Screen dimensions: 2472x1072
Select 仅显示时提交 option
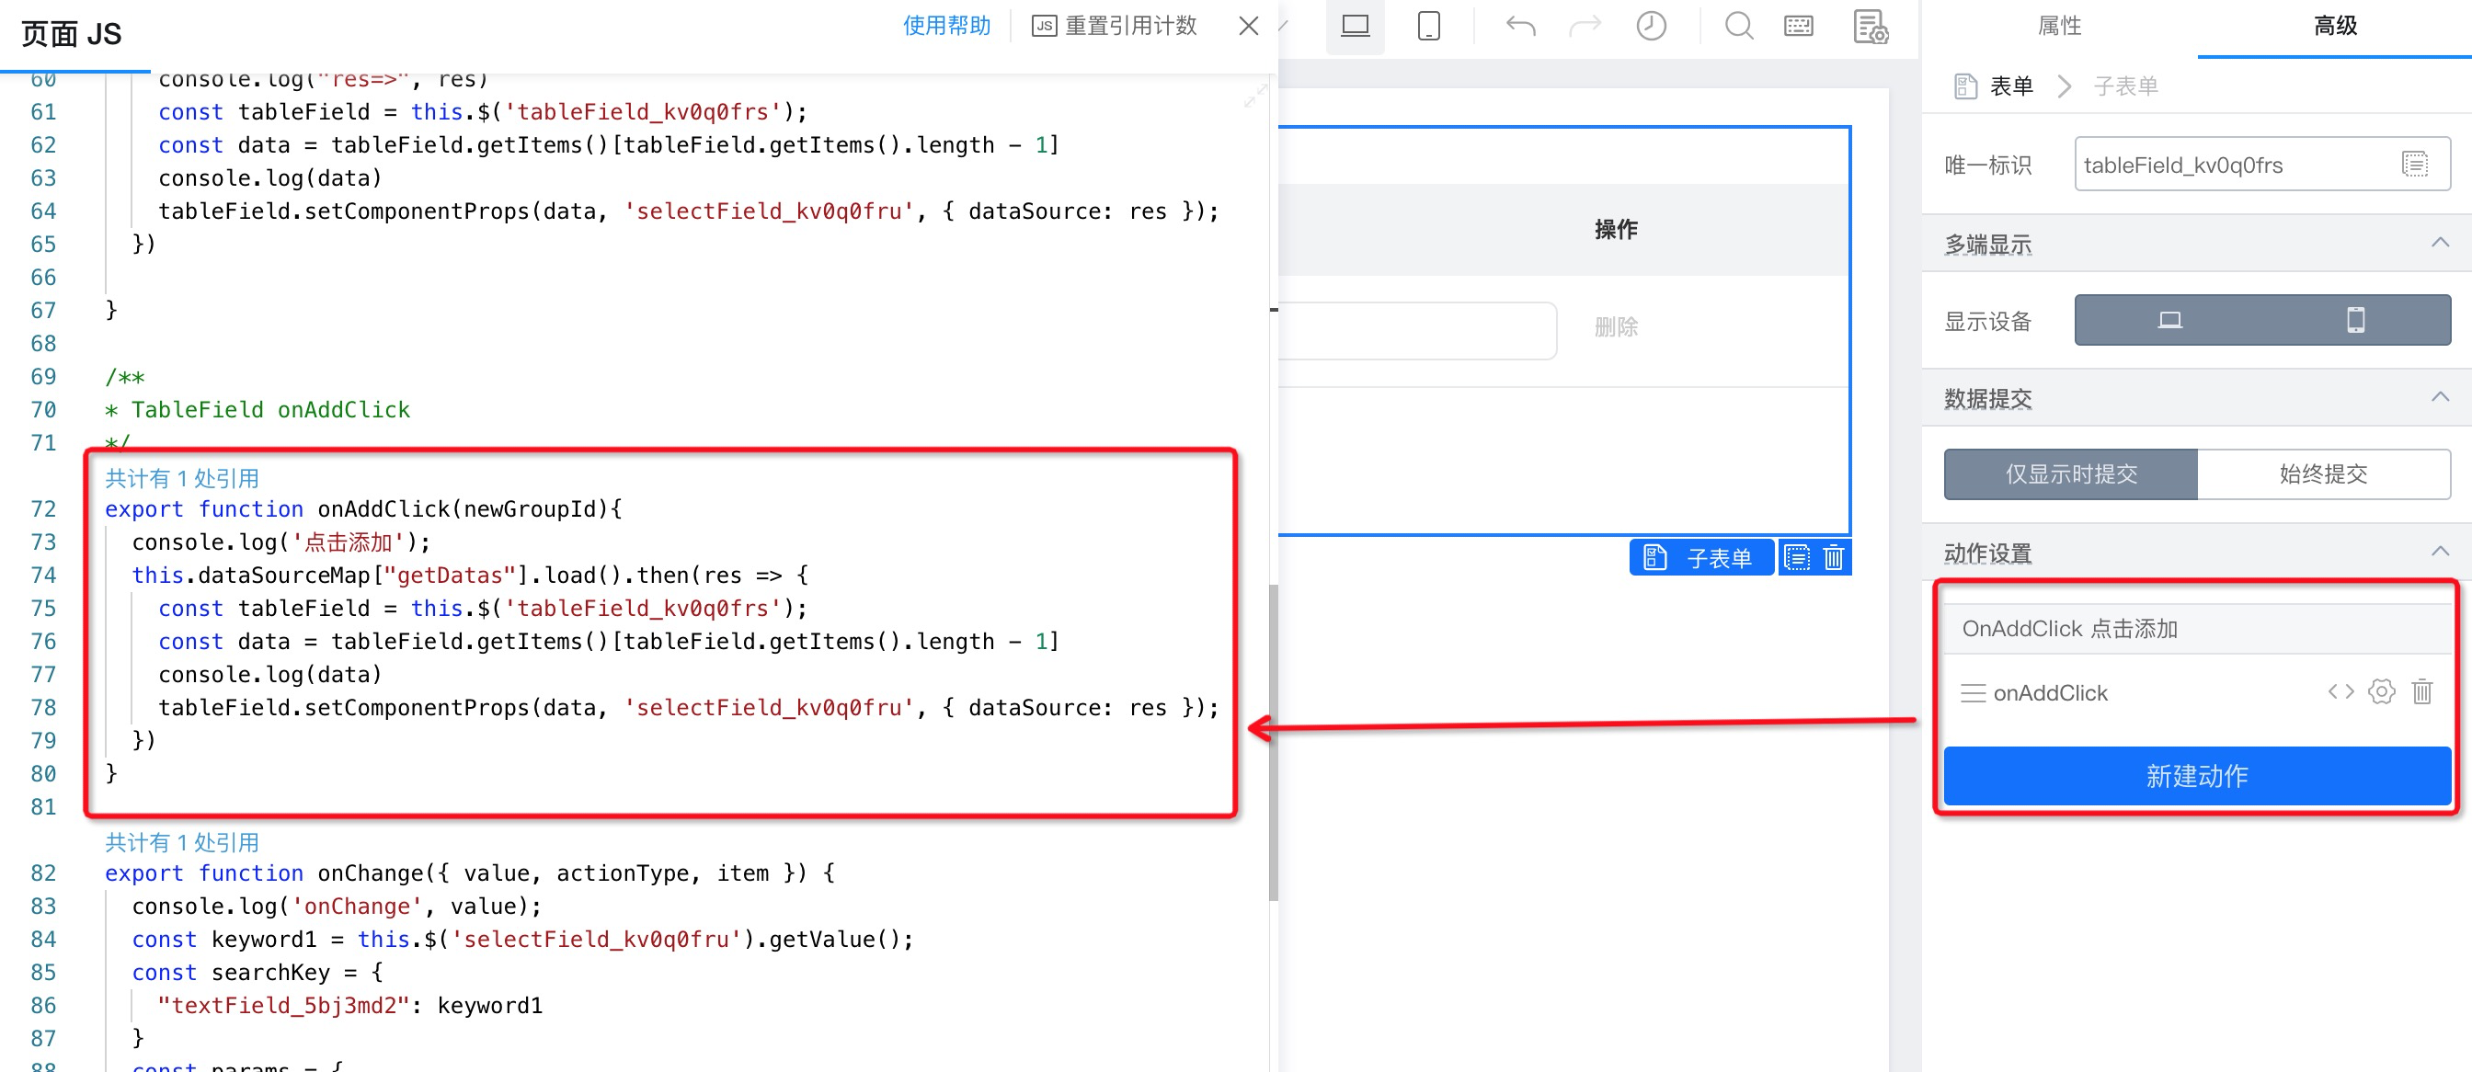tap(2070, 474)
